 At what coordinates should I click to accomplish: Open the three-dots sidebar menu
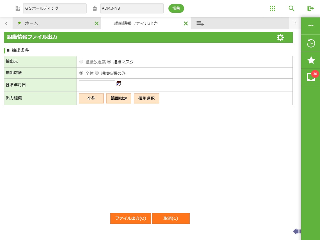pos(311,25)
